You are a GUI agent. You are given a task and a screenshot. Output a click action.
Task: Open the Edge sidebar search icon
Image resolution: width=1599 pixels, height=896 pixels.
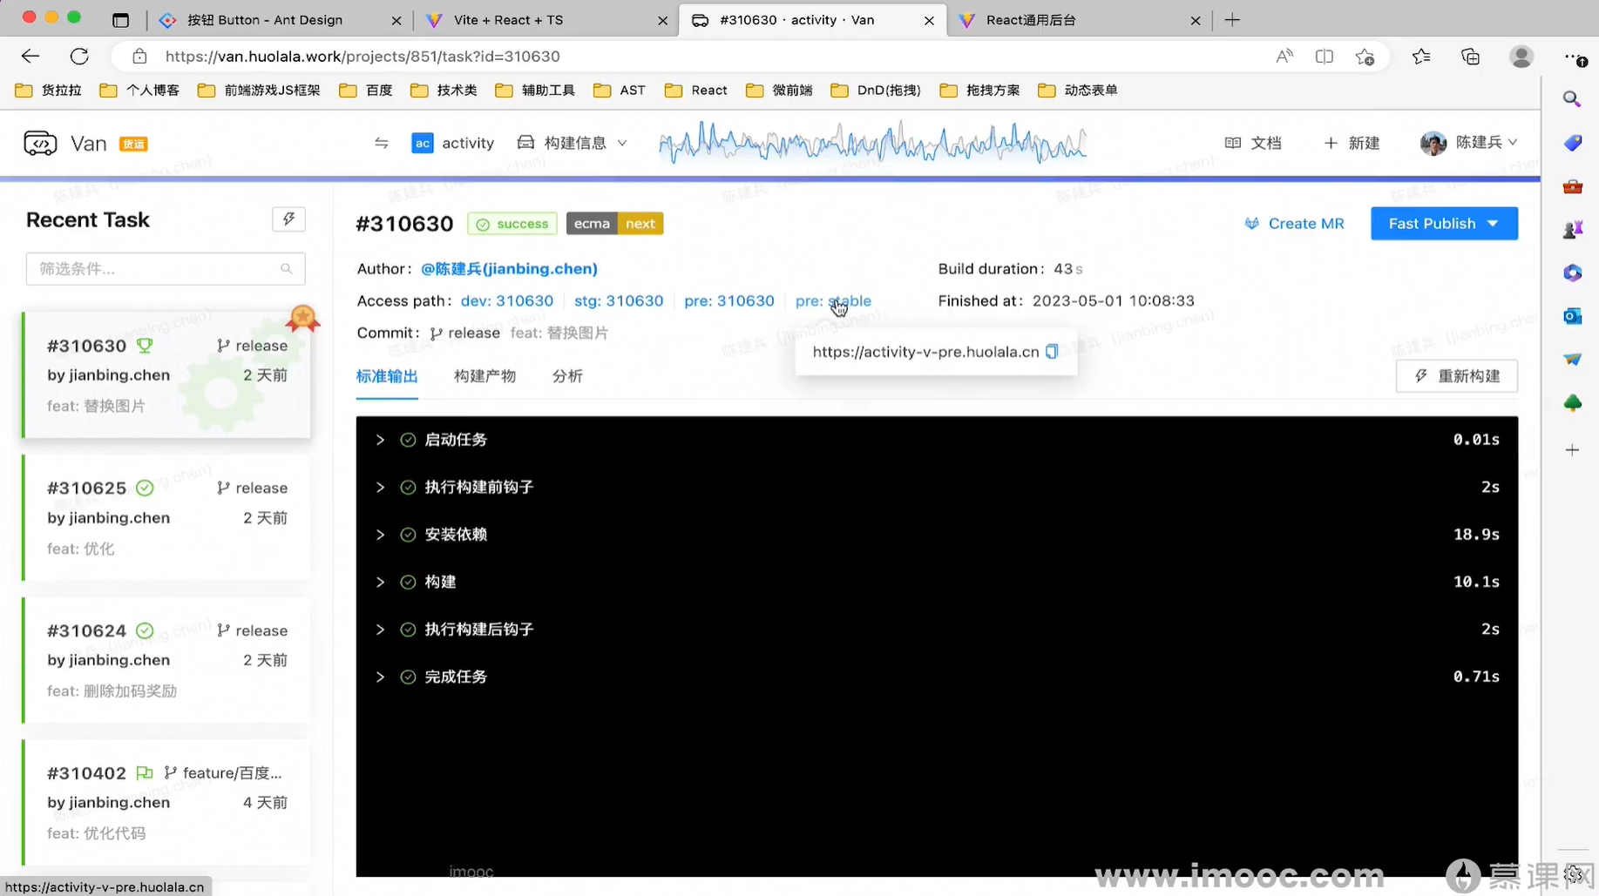click(x=1572, y=99)
